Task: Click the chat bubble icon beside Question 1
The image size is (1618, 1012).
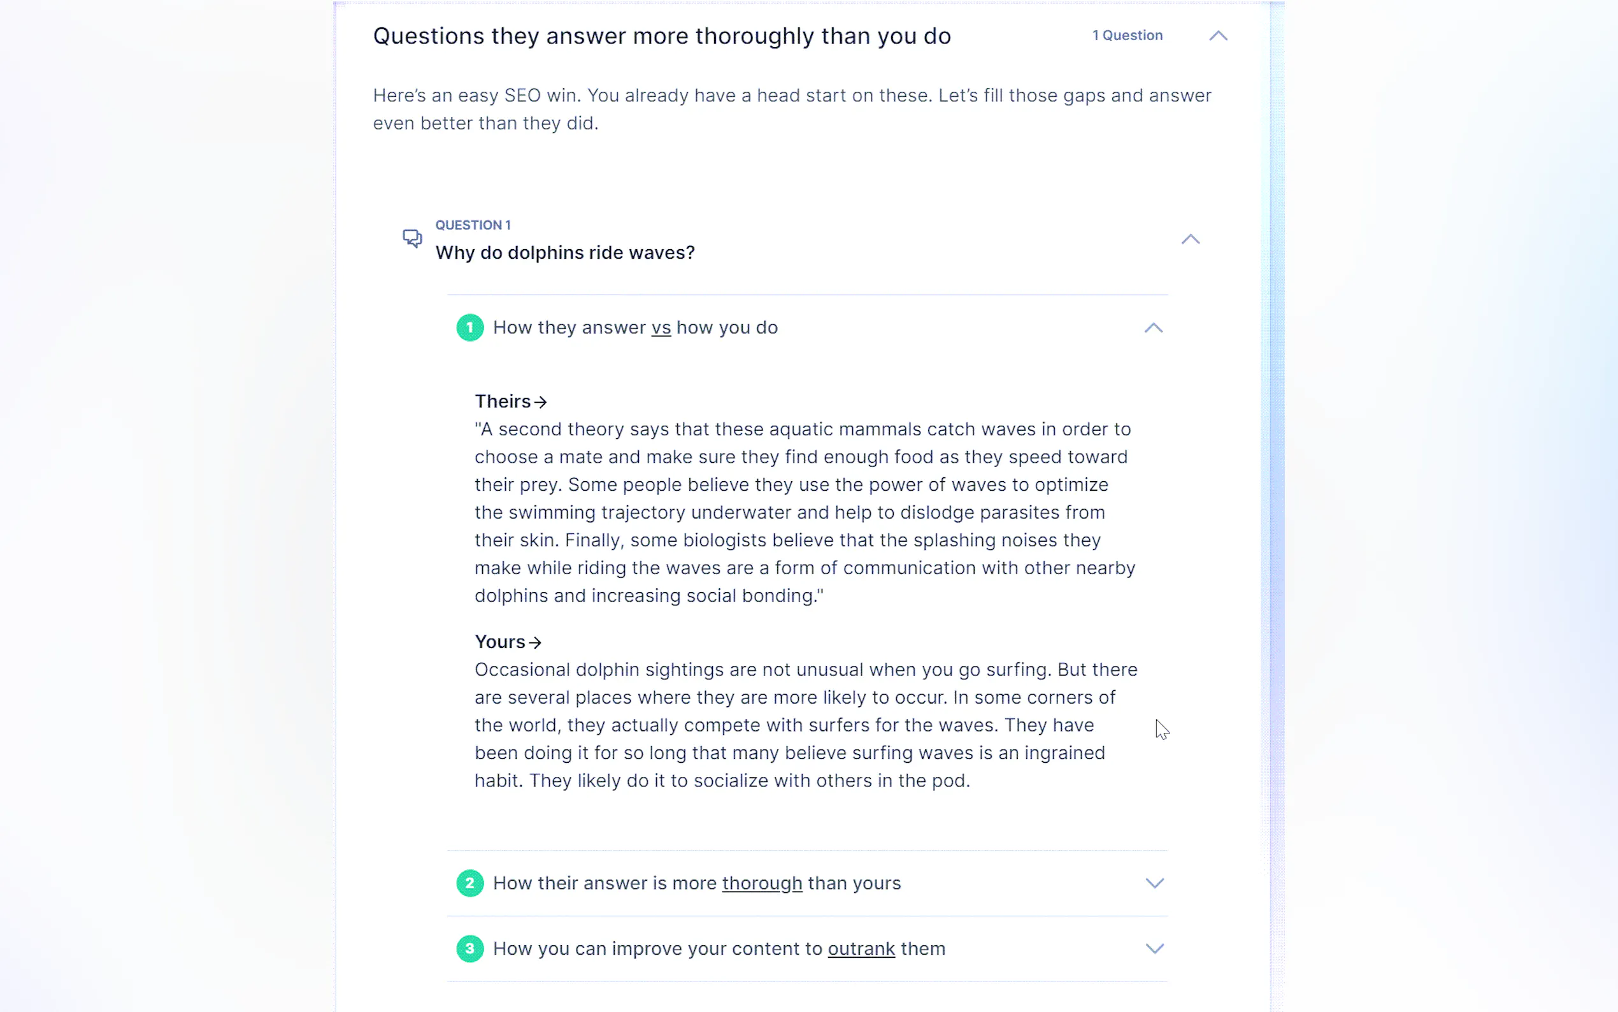Action: [412, 238]
